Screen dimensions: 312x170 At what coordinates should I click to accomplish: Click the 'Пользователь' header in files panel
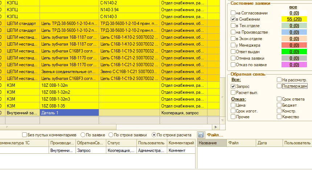(x=297, y=143)
